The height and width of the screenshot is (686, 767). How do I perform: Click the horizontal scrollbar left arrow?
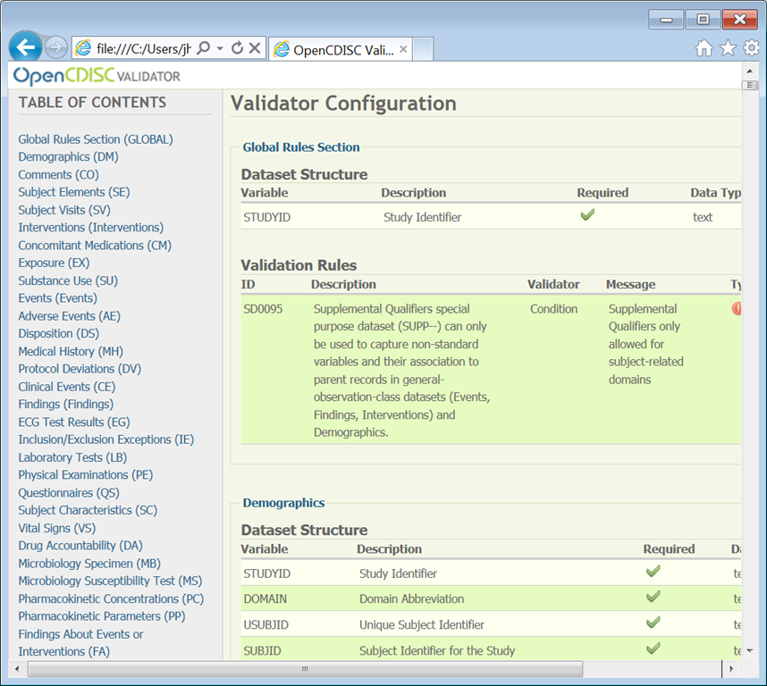pyautogui.click(x=17, y=668)
